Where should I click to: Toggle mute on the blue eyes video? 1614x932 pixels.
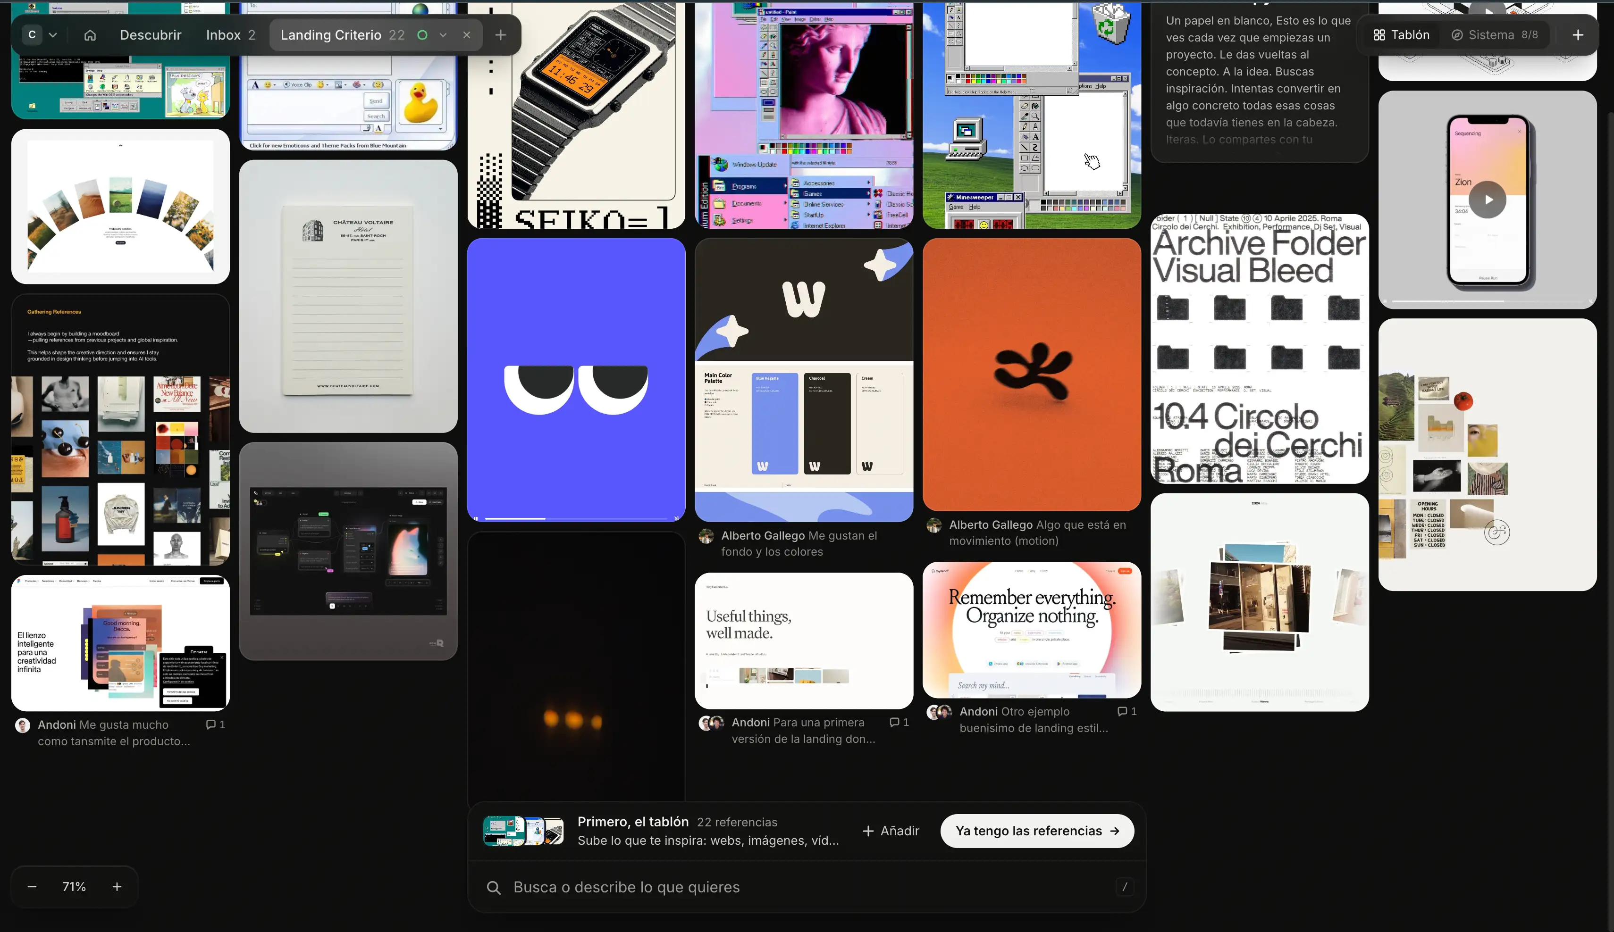676,518
